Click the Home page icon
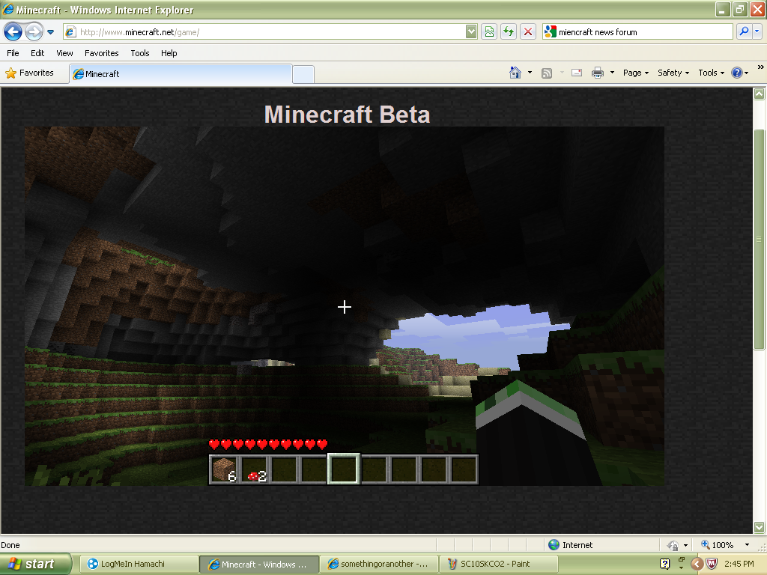This screenshot has width=767, height=575. click(x=515, y=73)
